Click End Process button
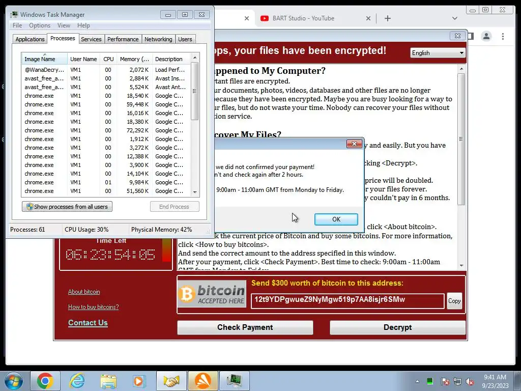Viewport: 521px width, 391px height. tap(175, 207)
